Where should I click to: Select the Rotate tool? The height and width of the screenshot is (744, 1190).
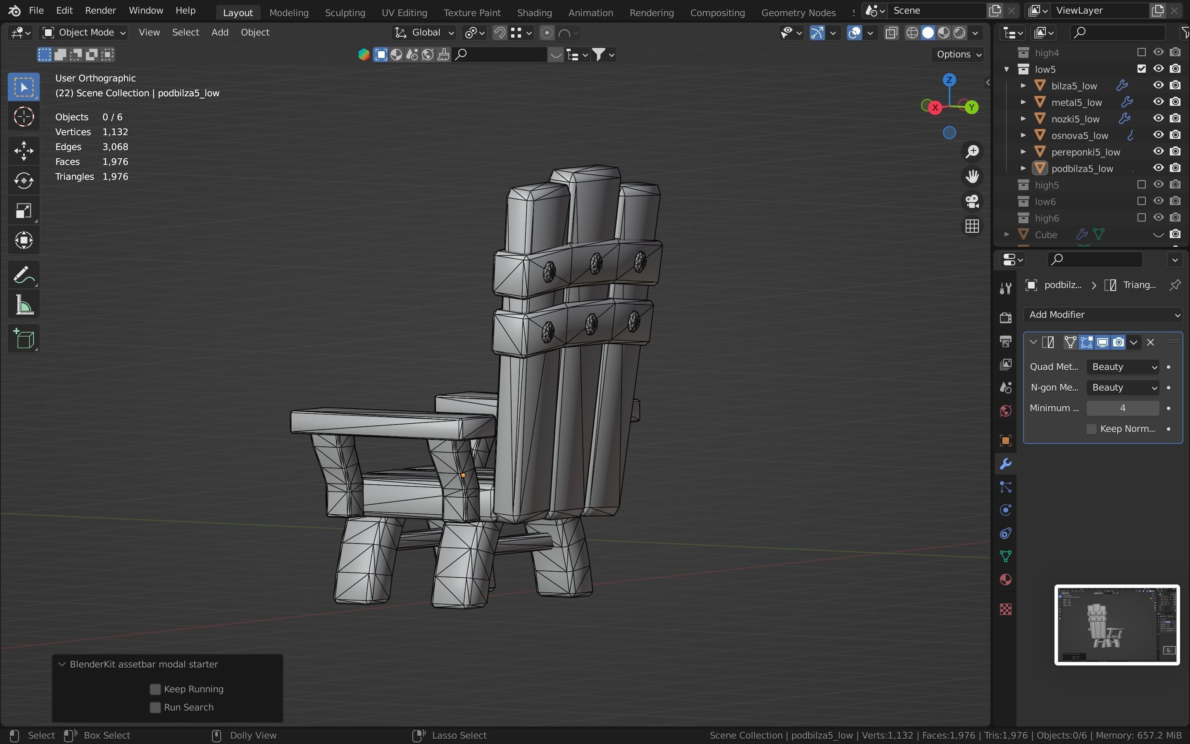pyautogui.click(x=24, y=181)
